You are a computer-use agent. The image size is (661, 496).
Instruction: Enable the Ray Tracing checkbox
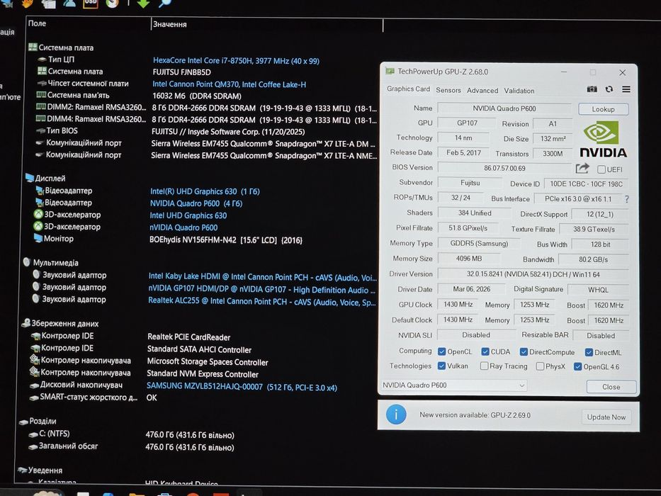485,366
